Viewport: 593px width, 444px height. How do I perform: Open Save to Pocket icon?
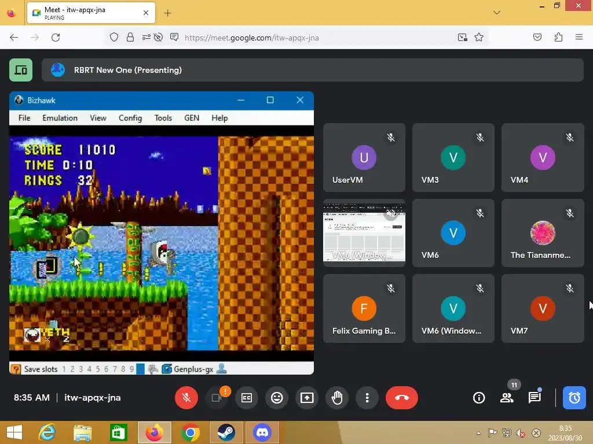point(537,37)
